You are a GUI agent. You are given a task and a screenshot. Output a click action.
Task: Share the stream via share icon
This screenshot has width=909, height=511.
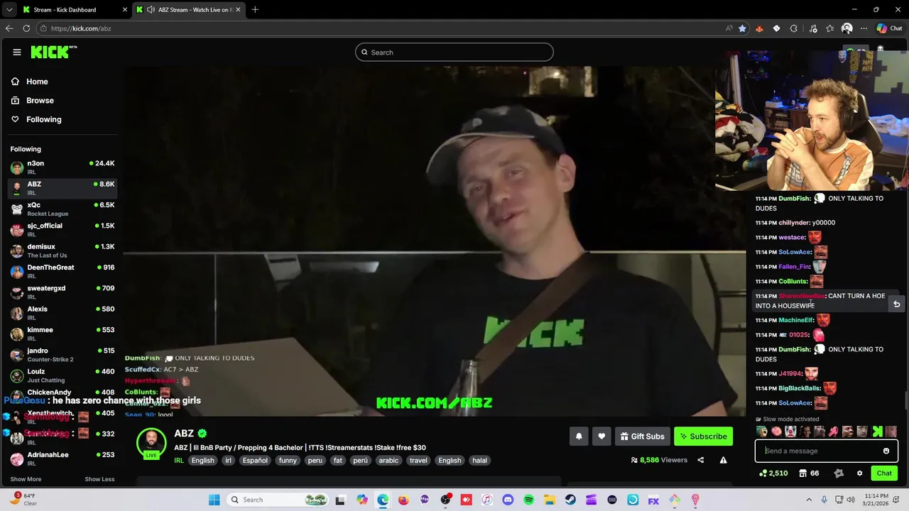coord(700,460)
